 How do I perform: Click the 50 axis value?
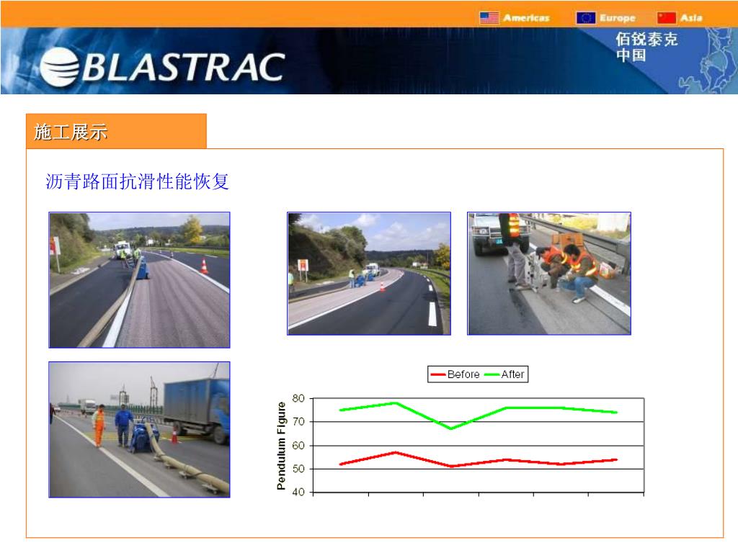tap(298, 469)
